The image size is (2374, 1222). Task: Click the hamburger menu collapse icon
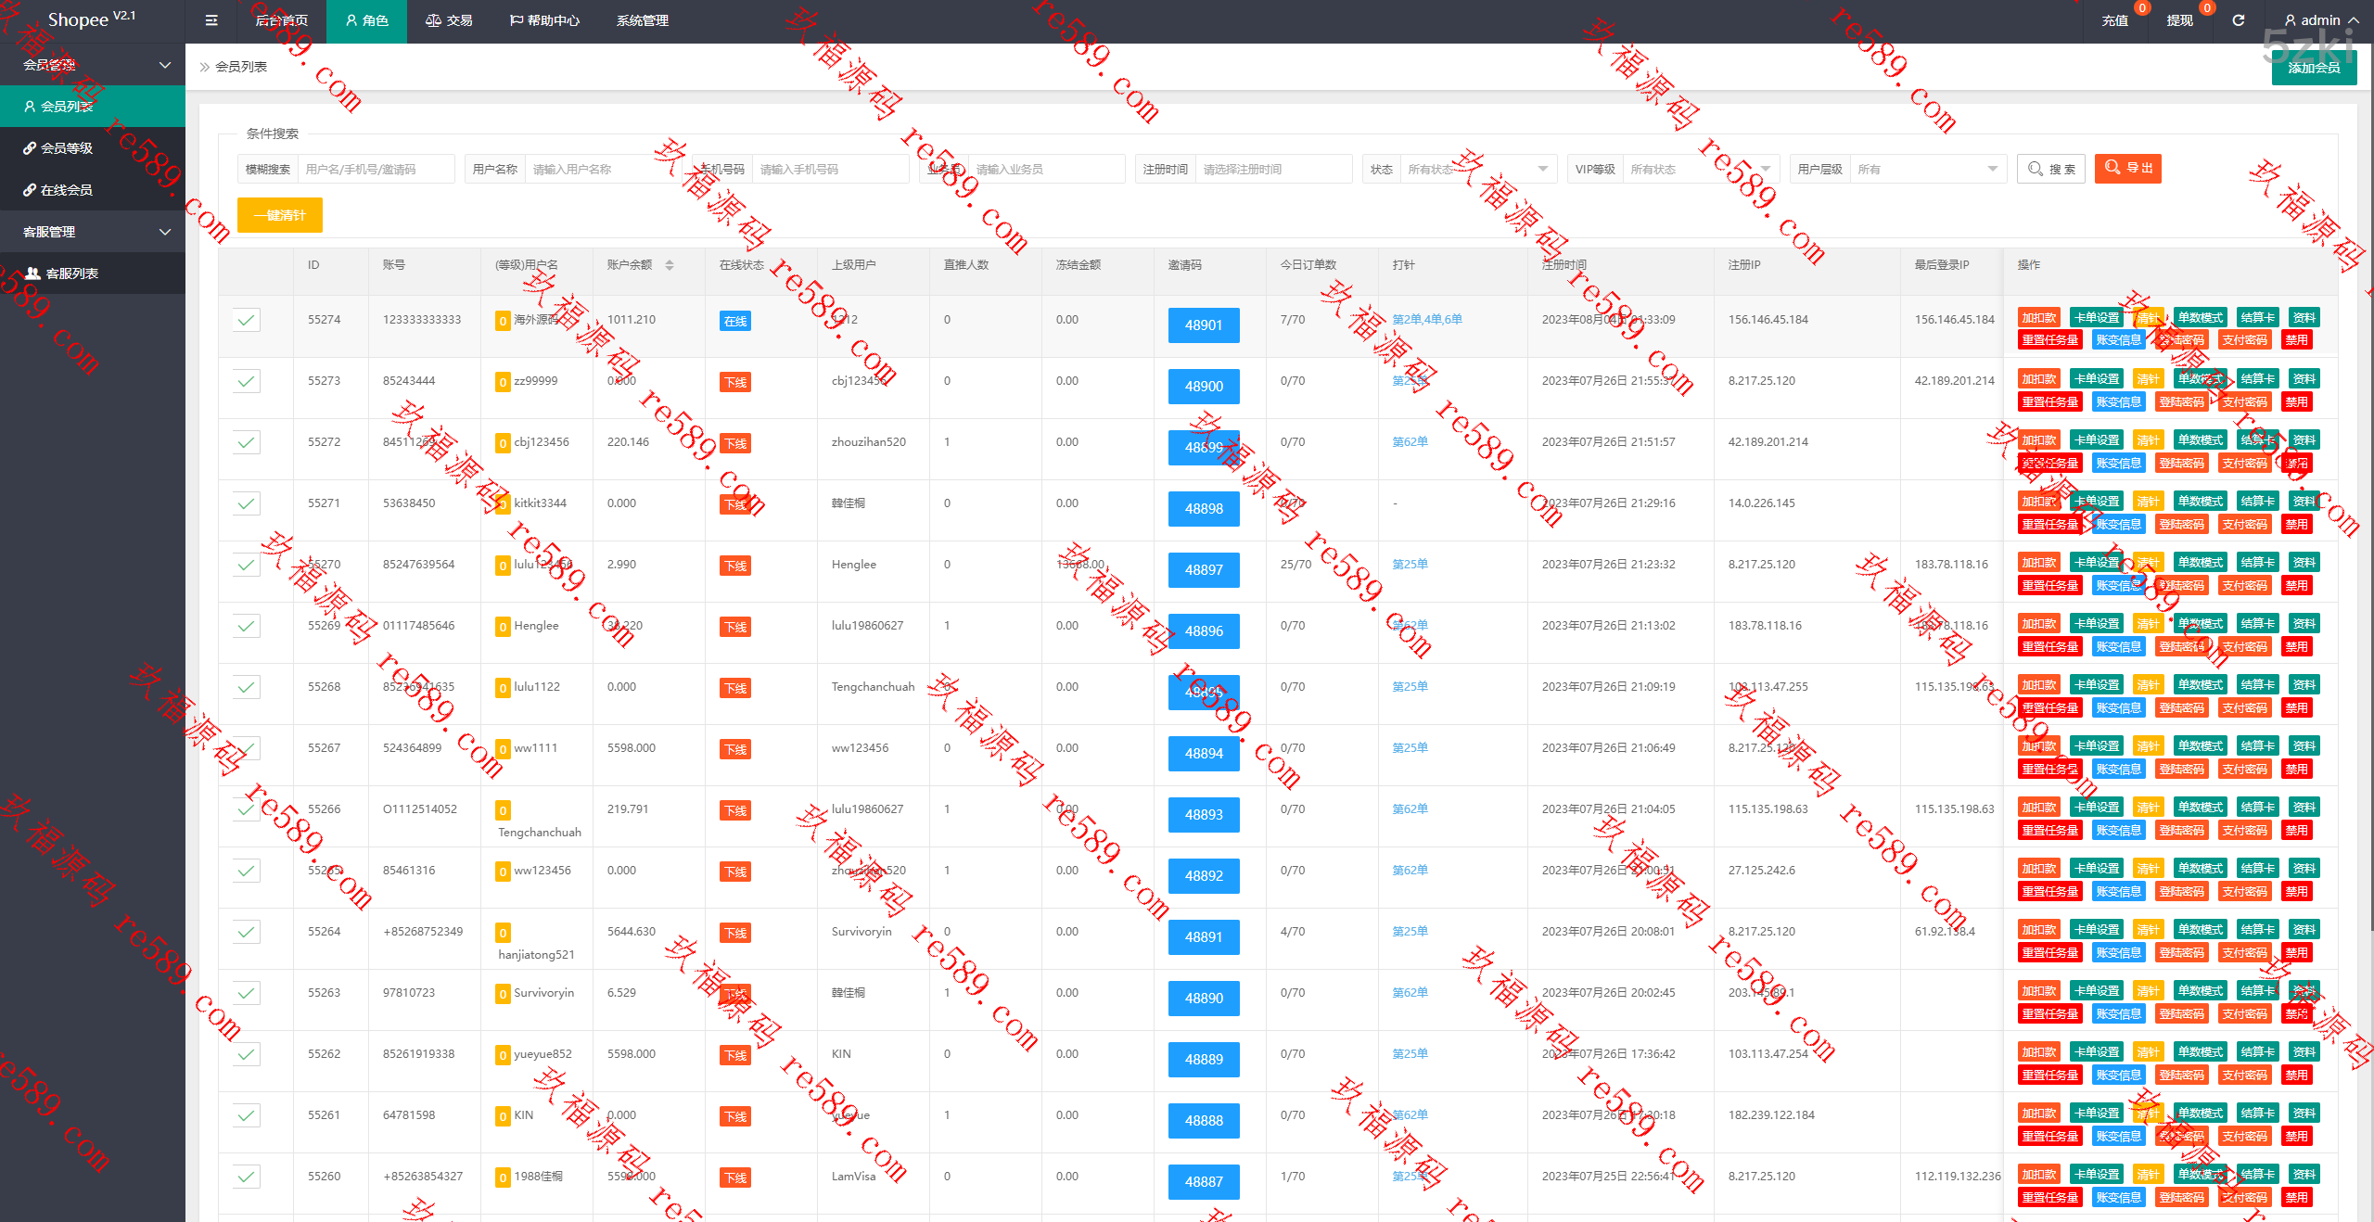[x=211, y=20]
